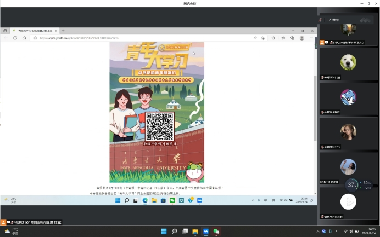380x237 pixels.
Task: Select the 青年大学习 browser tab
Action: point(36,31)
